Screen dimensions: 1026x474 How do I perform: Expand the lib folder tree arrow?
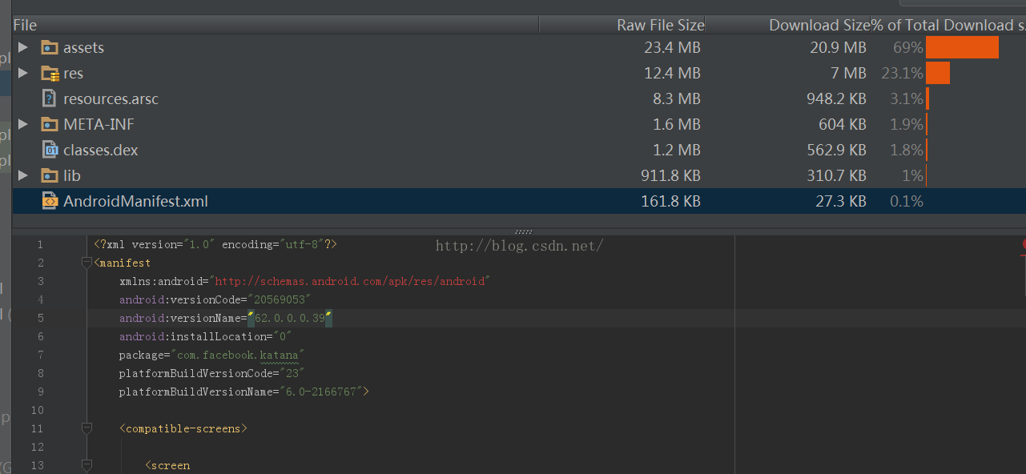23,175
